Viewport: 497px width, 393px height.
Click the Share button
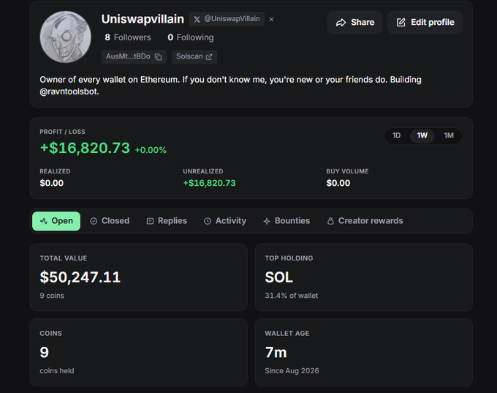point(354,22)
